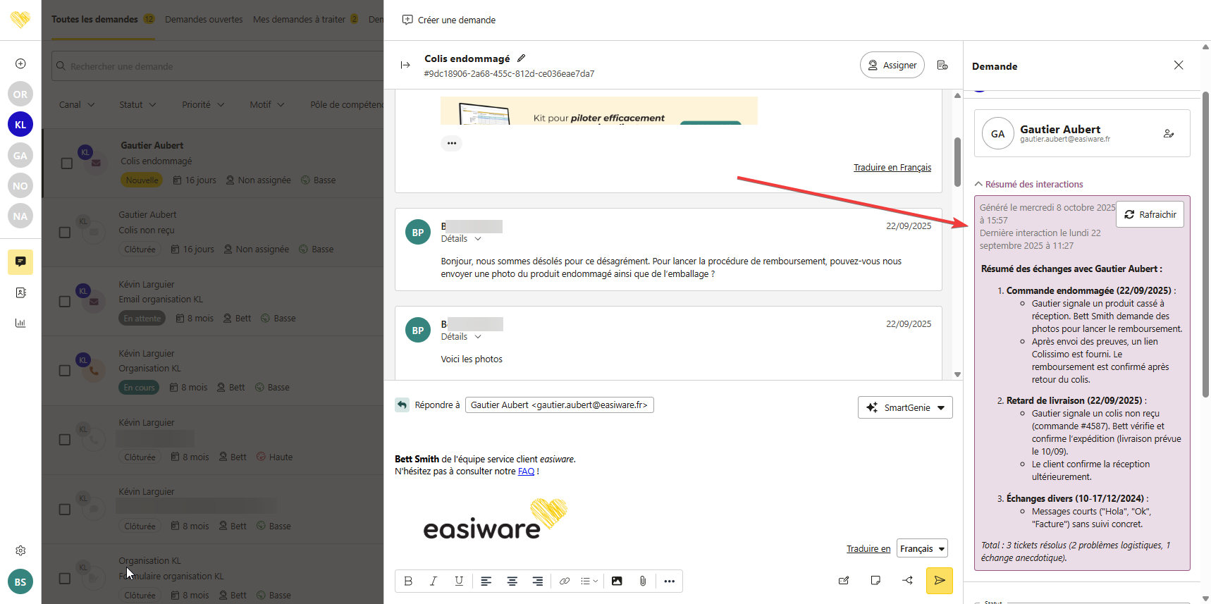Switch to the Demandes ouvertes tab
The width and height of the screenshot is (1211, 604).
coord(204,20)
